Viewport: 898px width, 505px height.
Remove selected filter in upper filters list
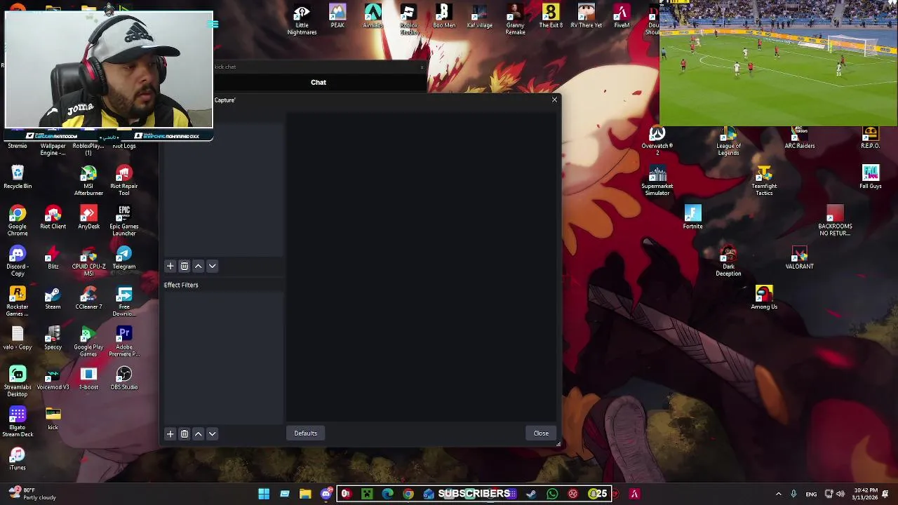point(184,266)
